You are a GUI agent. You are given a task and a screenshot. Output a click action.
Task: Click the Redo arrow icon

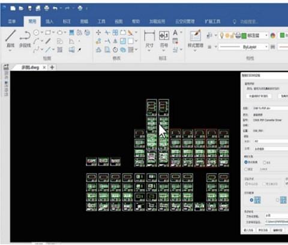[x=67, y=8]
